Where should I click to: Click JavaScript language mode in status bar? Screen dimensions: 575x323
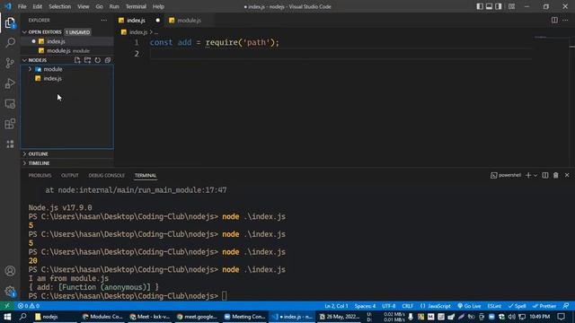[435, 306]
